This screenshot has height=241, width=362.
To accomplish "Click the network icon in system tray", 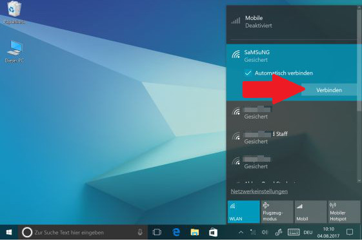I will click(x=253, y=232).
